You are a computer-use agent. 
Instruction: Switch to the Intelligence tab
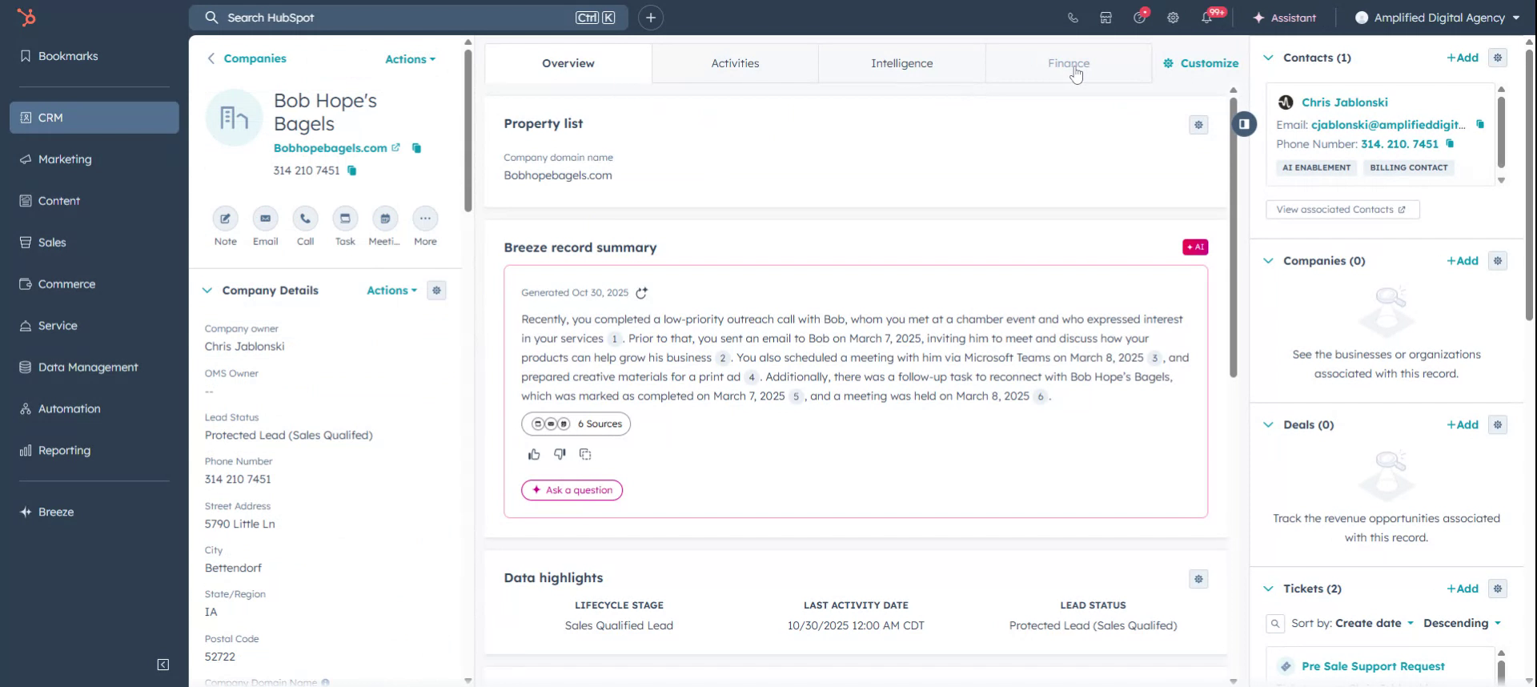coord(901,63)
